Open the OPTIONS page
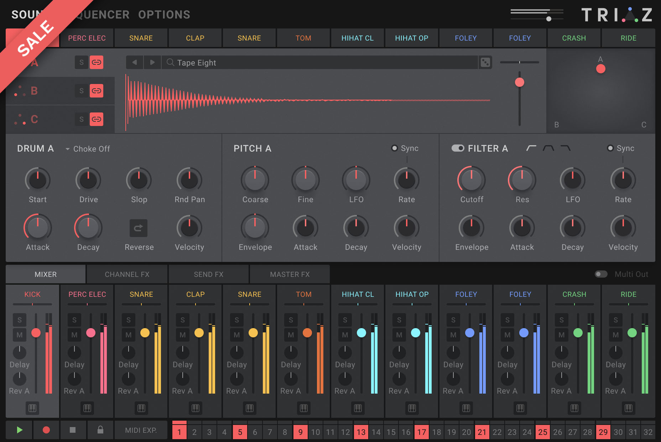661x442 pixels. pos(164,15)
